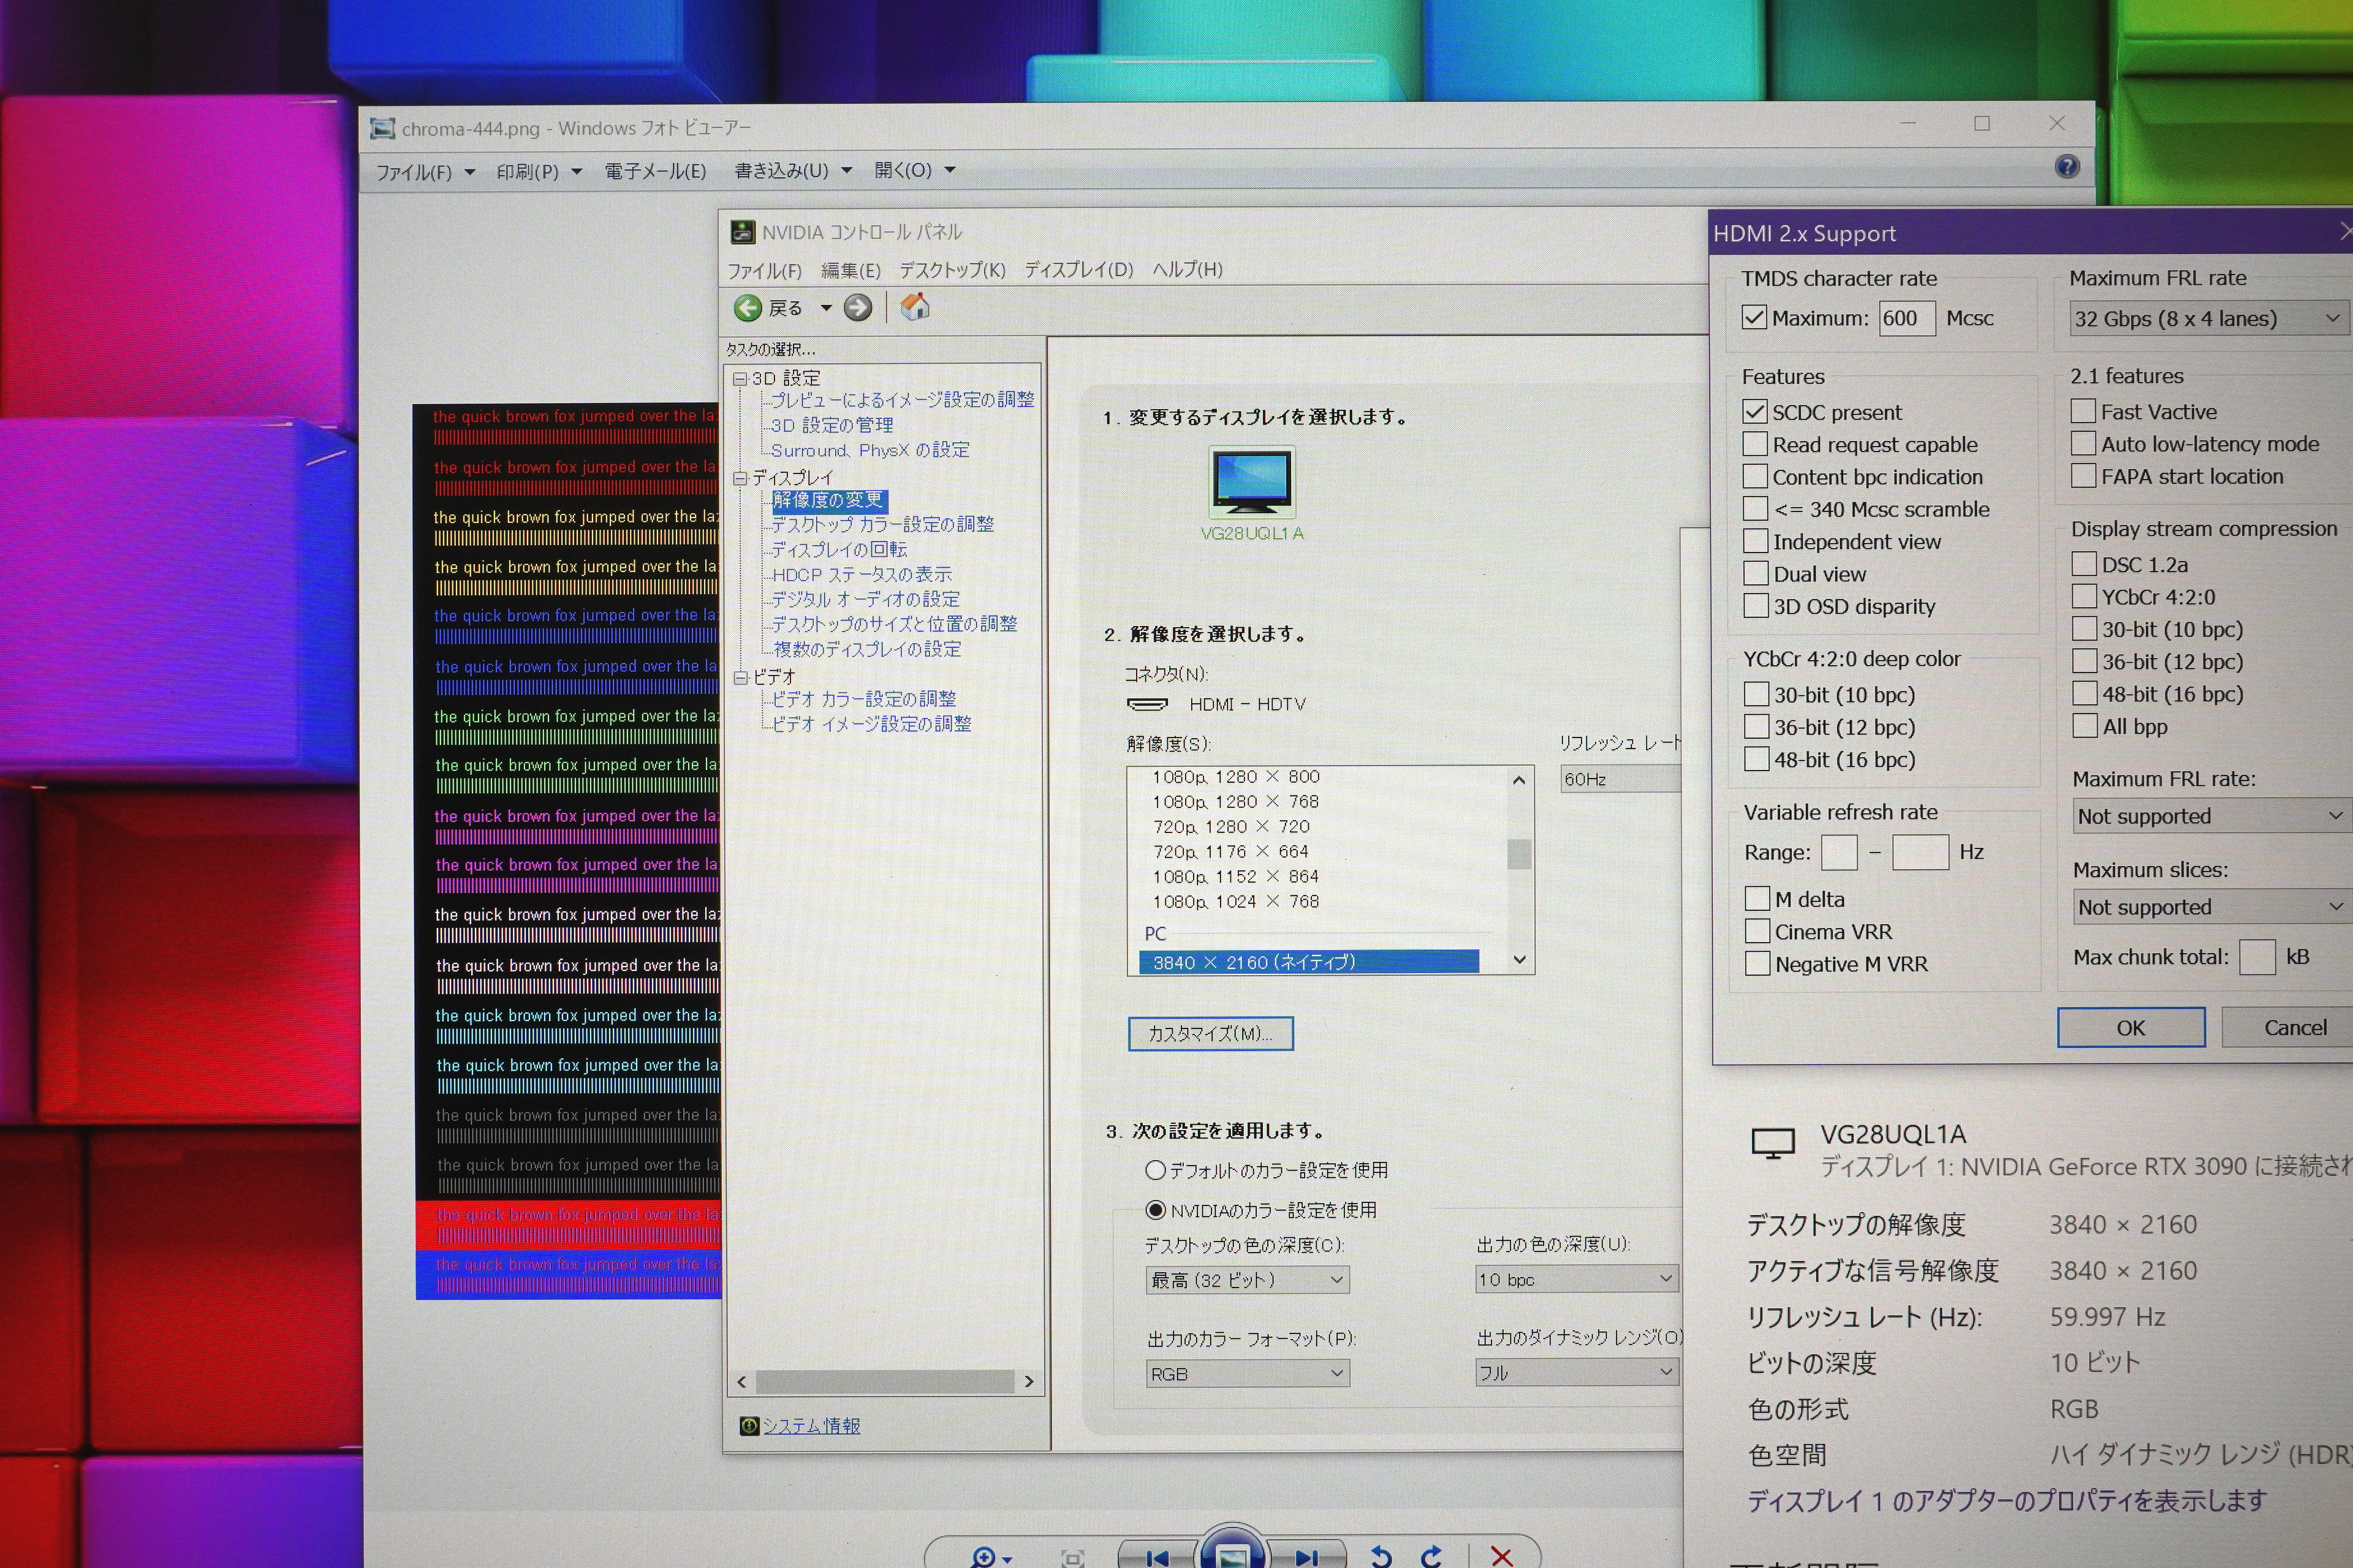Select 3D 設定の管理 tree item
This screenshot has width=2353, height=1568.
click(832, 425)
